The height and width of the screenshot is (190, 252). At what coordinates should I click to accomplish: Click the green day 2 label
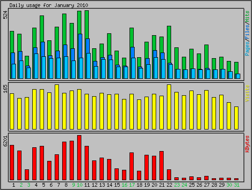[x=21, y=185]
